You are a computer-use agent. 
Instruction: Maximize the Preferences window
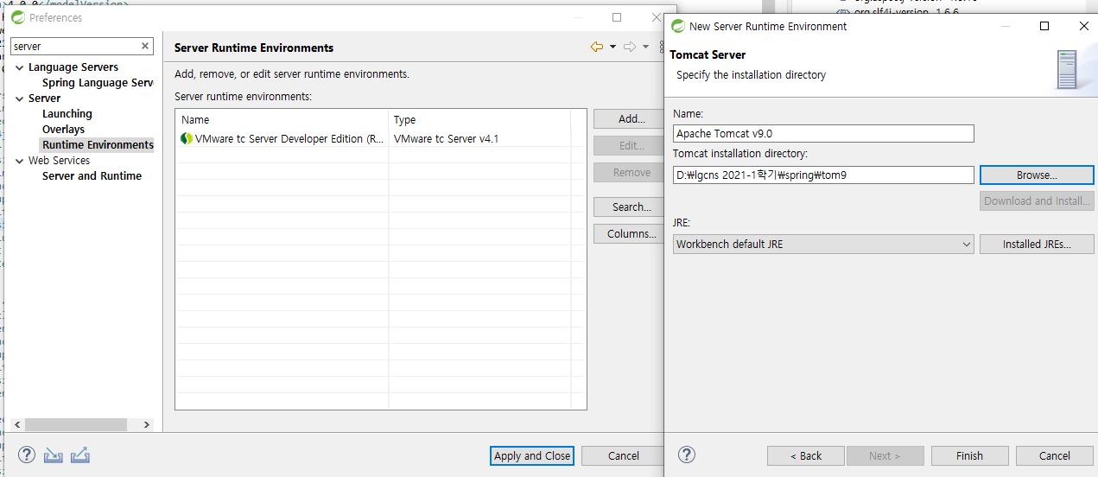[x=617, y=17]
